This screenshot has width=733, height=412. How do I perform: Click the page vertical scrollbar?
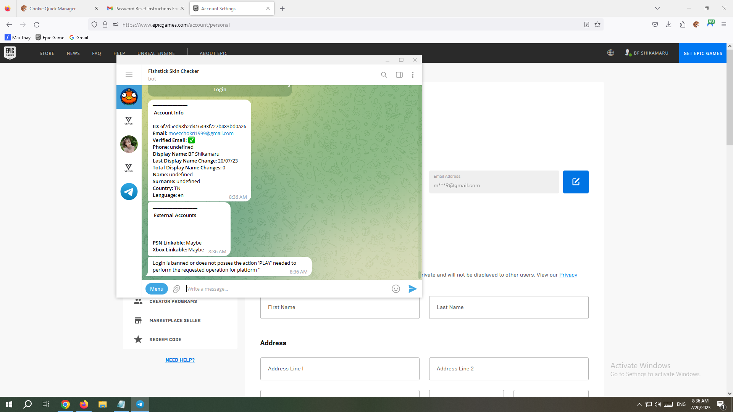(730, 97)
